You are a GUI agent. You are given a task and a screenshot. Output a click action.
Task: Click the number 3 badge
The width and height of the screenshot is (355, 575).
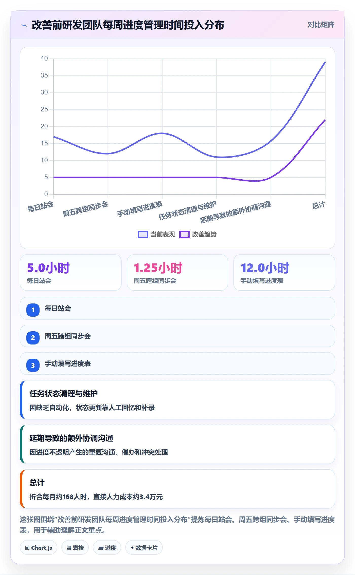tap(33, 365)
